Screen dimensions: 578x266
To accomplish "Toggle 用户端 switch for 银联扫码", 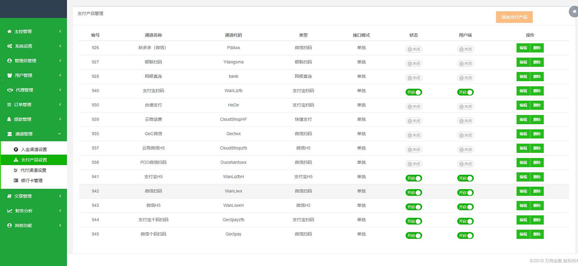I will point(466,64).
